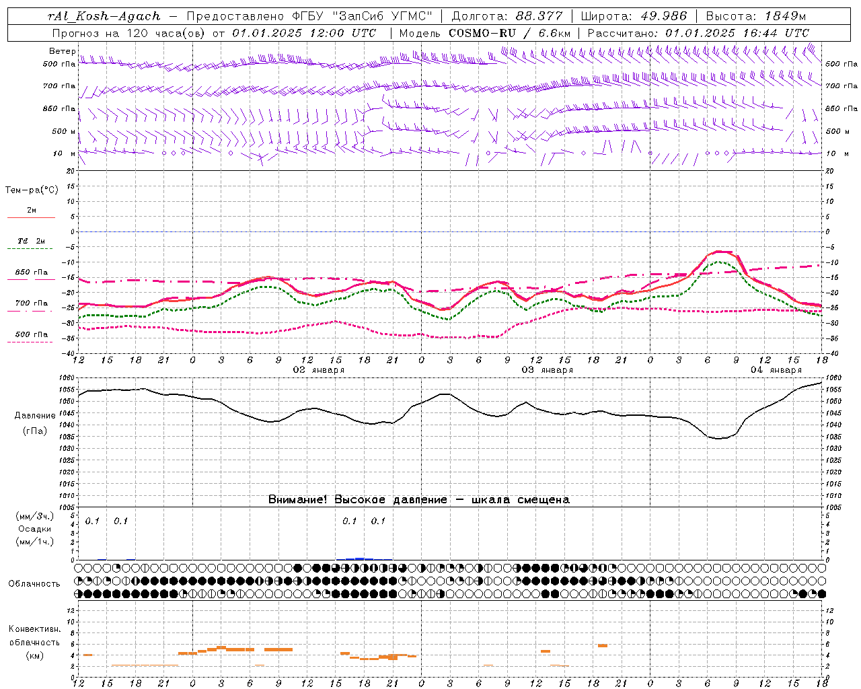Click the 03 января date label
The height and width of the screenshot is (689, 861).
coord(548,370)
